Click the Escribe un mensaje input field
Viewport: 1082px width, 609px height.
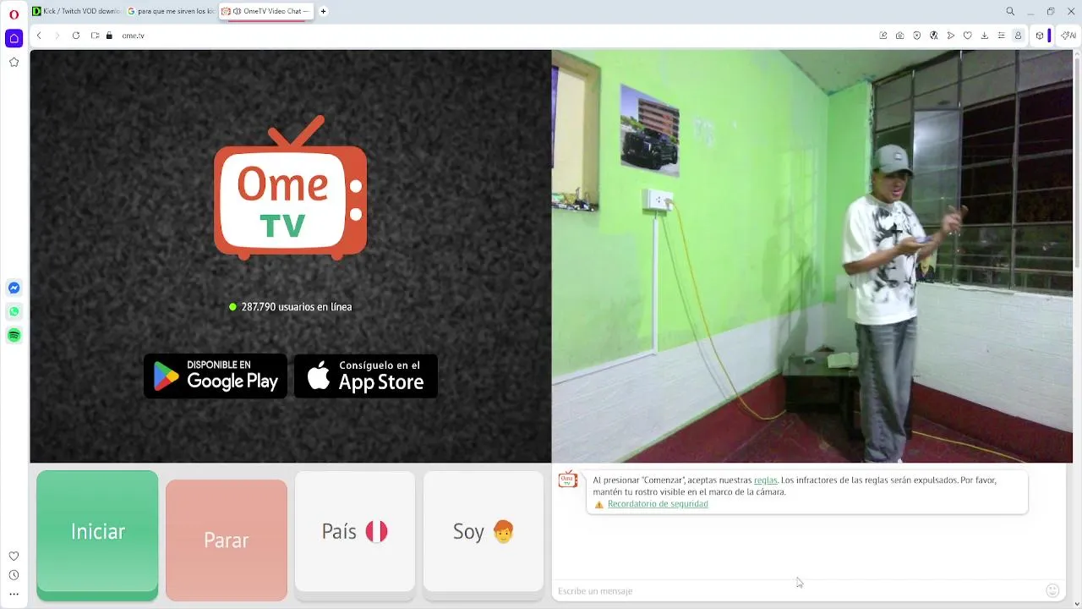pyautogui.click(x=799, y=590)
